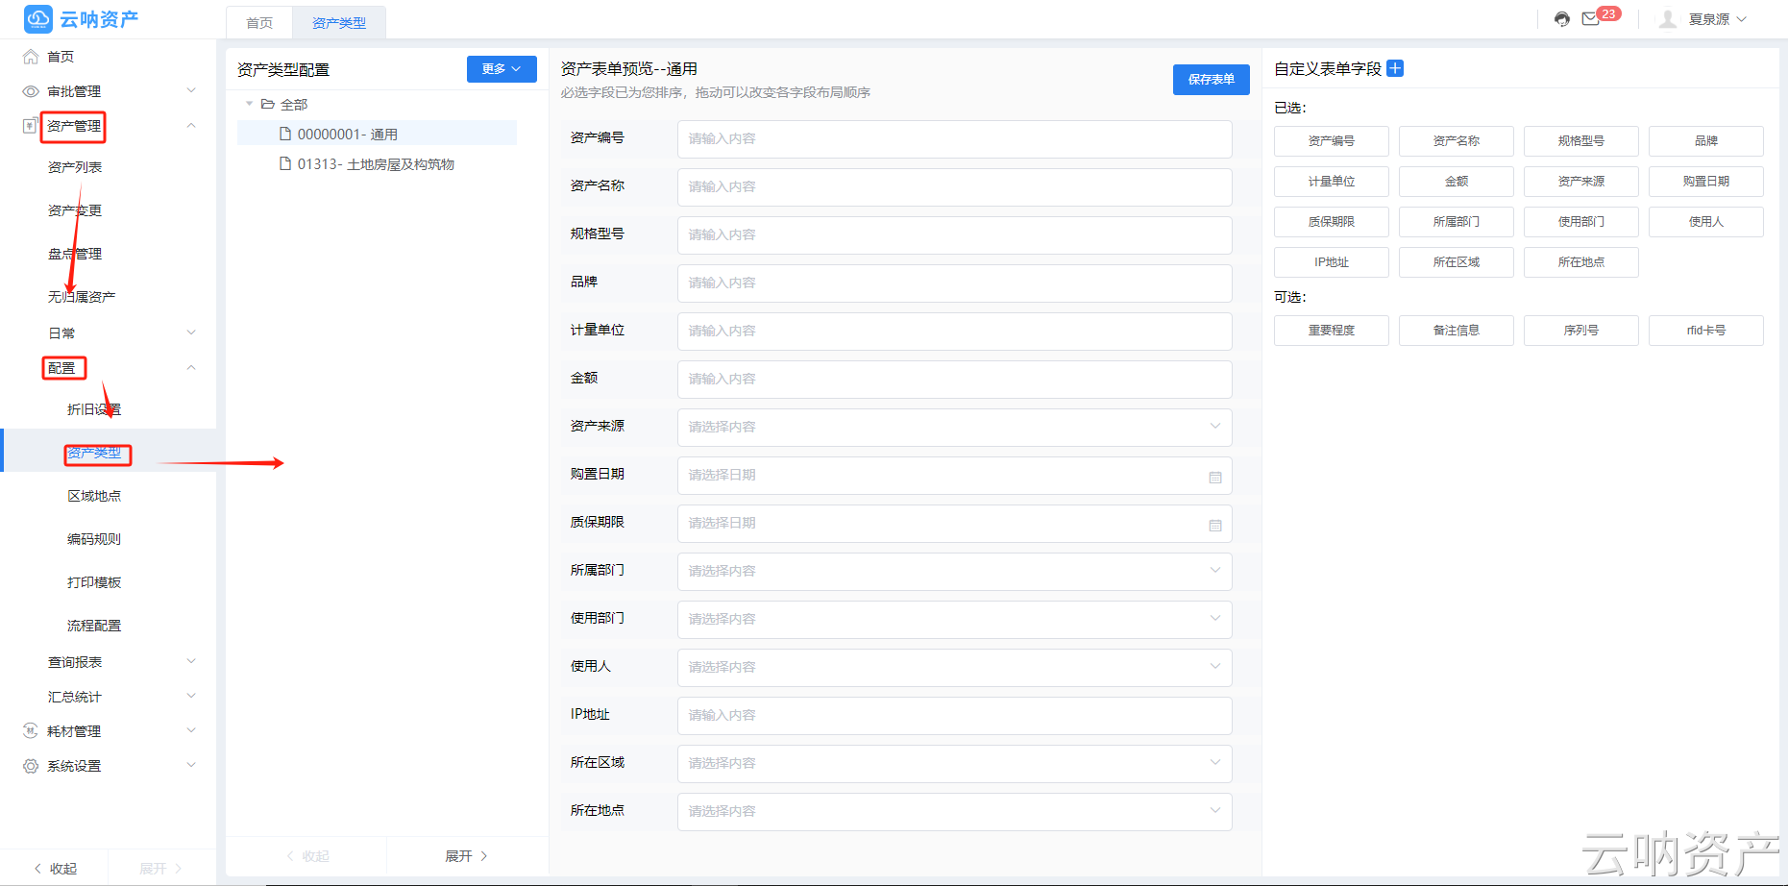Open 编码规则 in the sidebar

point(94,539)
